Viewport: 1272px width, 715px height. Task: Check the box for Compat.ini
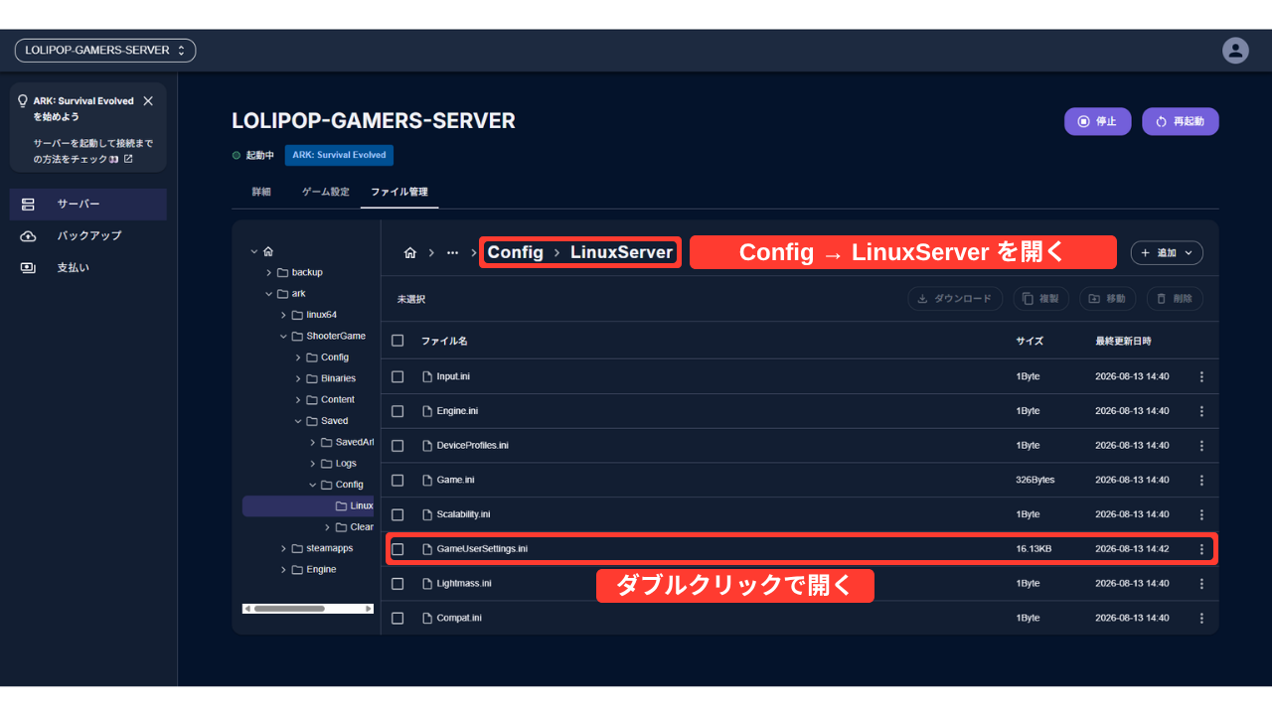397,618
